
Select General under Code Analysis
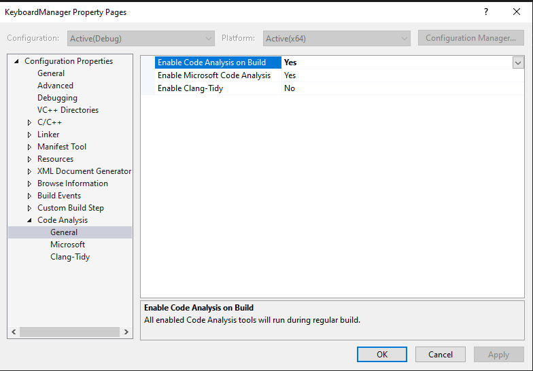[x=64, y=232]
